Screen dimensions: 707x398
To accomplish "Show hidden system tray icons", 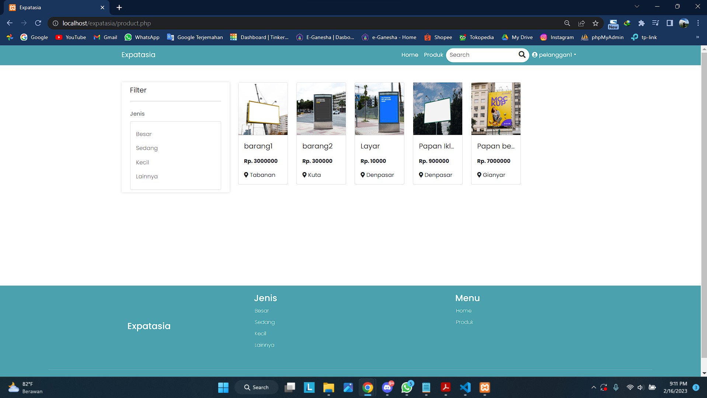I will coord(593,387).
